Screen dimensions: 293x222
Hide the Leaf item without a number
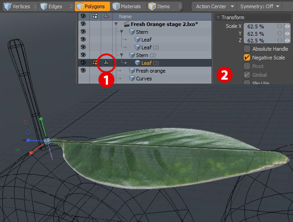[83, 40]
